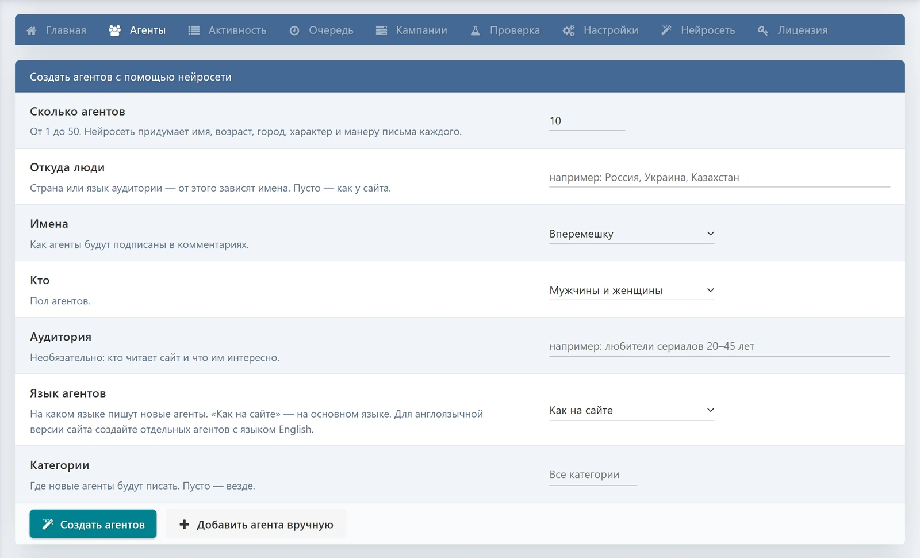Viewport: 920px width, 558px height.
Task: Open the Главная tab
Action: [56, 30]
